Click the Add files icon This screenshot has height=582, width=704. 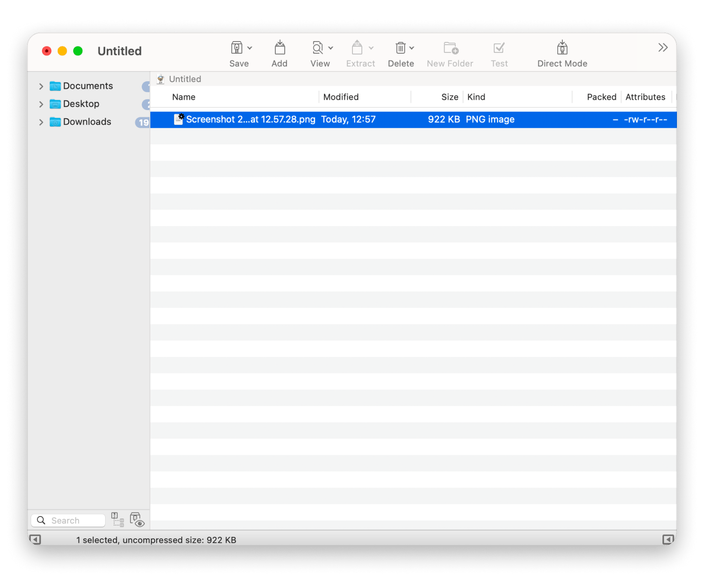279,48
